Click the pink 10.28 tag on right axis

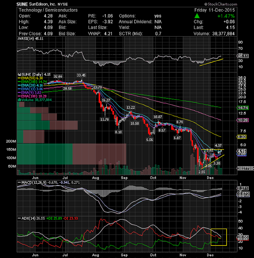coord(243,120)
